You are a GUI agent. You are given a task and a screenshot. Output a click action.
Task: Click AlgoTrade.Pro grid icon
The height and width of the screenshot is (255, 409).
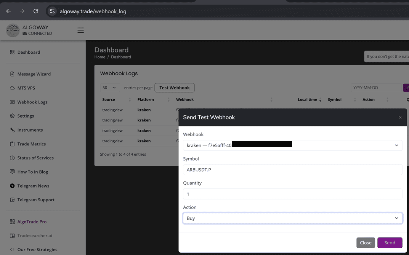pos(12,222)
